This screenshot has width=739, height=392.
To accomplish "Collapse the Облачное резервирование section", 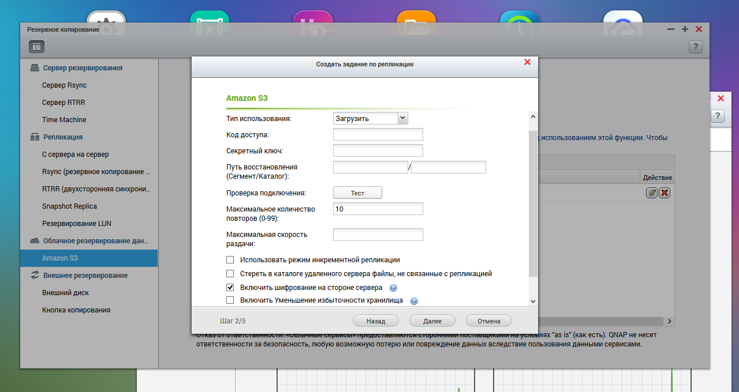I will [x=96, y=240].
